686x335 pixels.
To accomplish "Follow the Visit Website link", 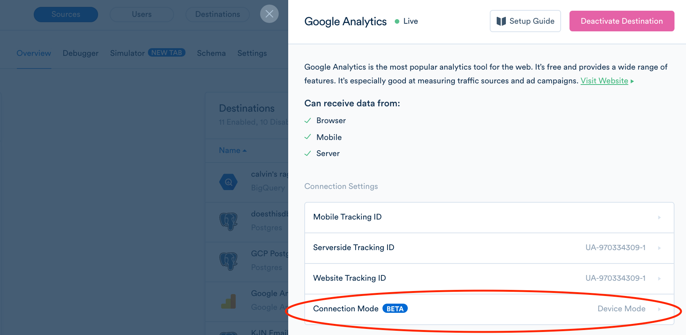I will tap(604, 81).
